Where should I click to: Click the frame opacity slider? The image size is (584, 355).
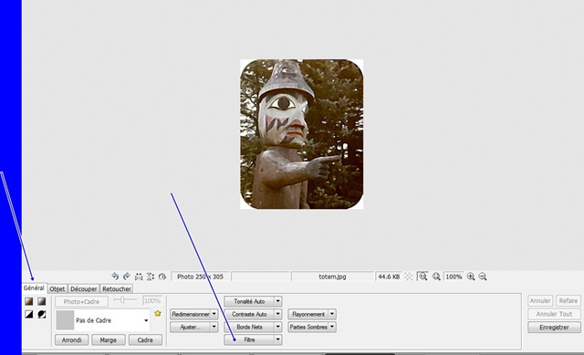(125, 300)
